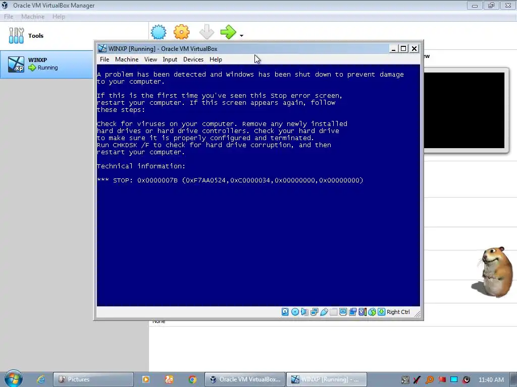
Task: Open Input menu in WINXP window
Action: pyautogui.click(x=170, y=59)
